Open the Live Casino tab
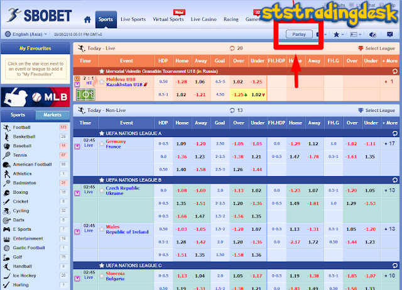402x290 pixels. 204,20
